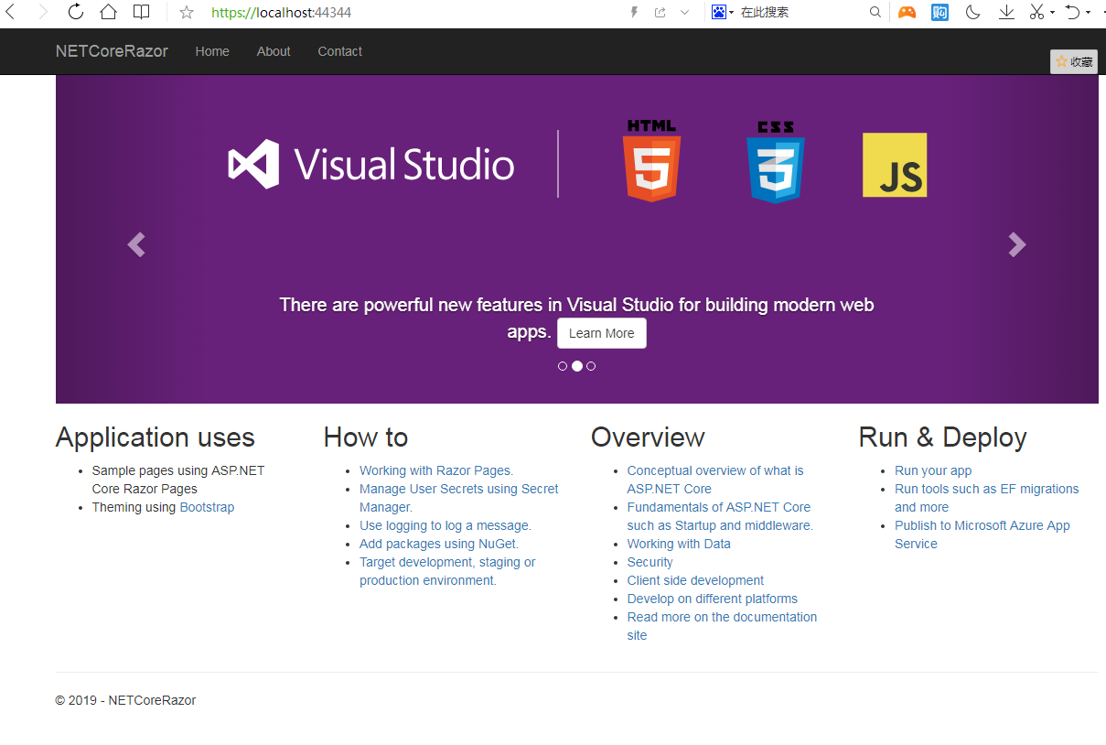Click the 收藏 favorites button
The width and height of the screenshot is (1106, 745).
1074,61
